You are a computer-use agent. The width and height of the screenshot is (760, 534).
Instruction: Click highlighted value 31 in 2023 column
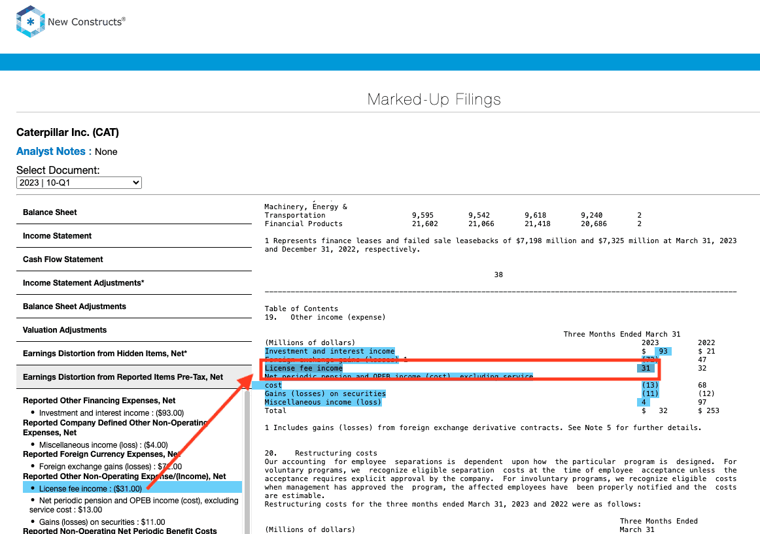[646, 368]
